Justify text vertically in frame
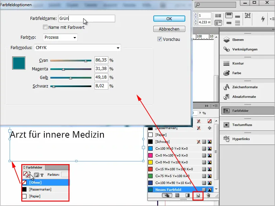This screenshot has width=275, height=206. pos(238,23)
